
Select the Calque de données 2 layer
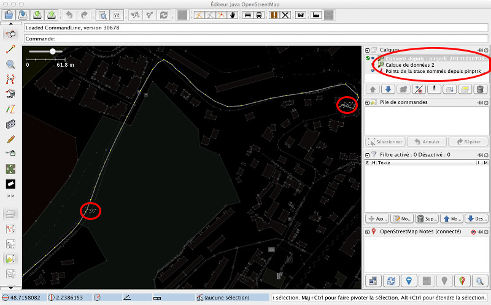[409, 65]
